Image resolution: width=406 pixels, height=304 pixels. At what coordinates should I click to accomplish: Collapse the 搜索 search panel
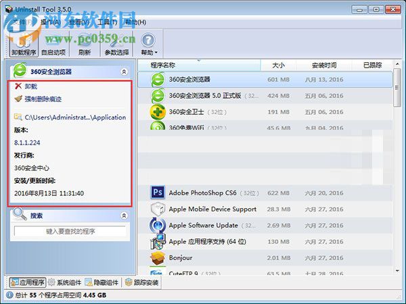pyautogui.click(x=125, y=216)
